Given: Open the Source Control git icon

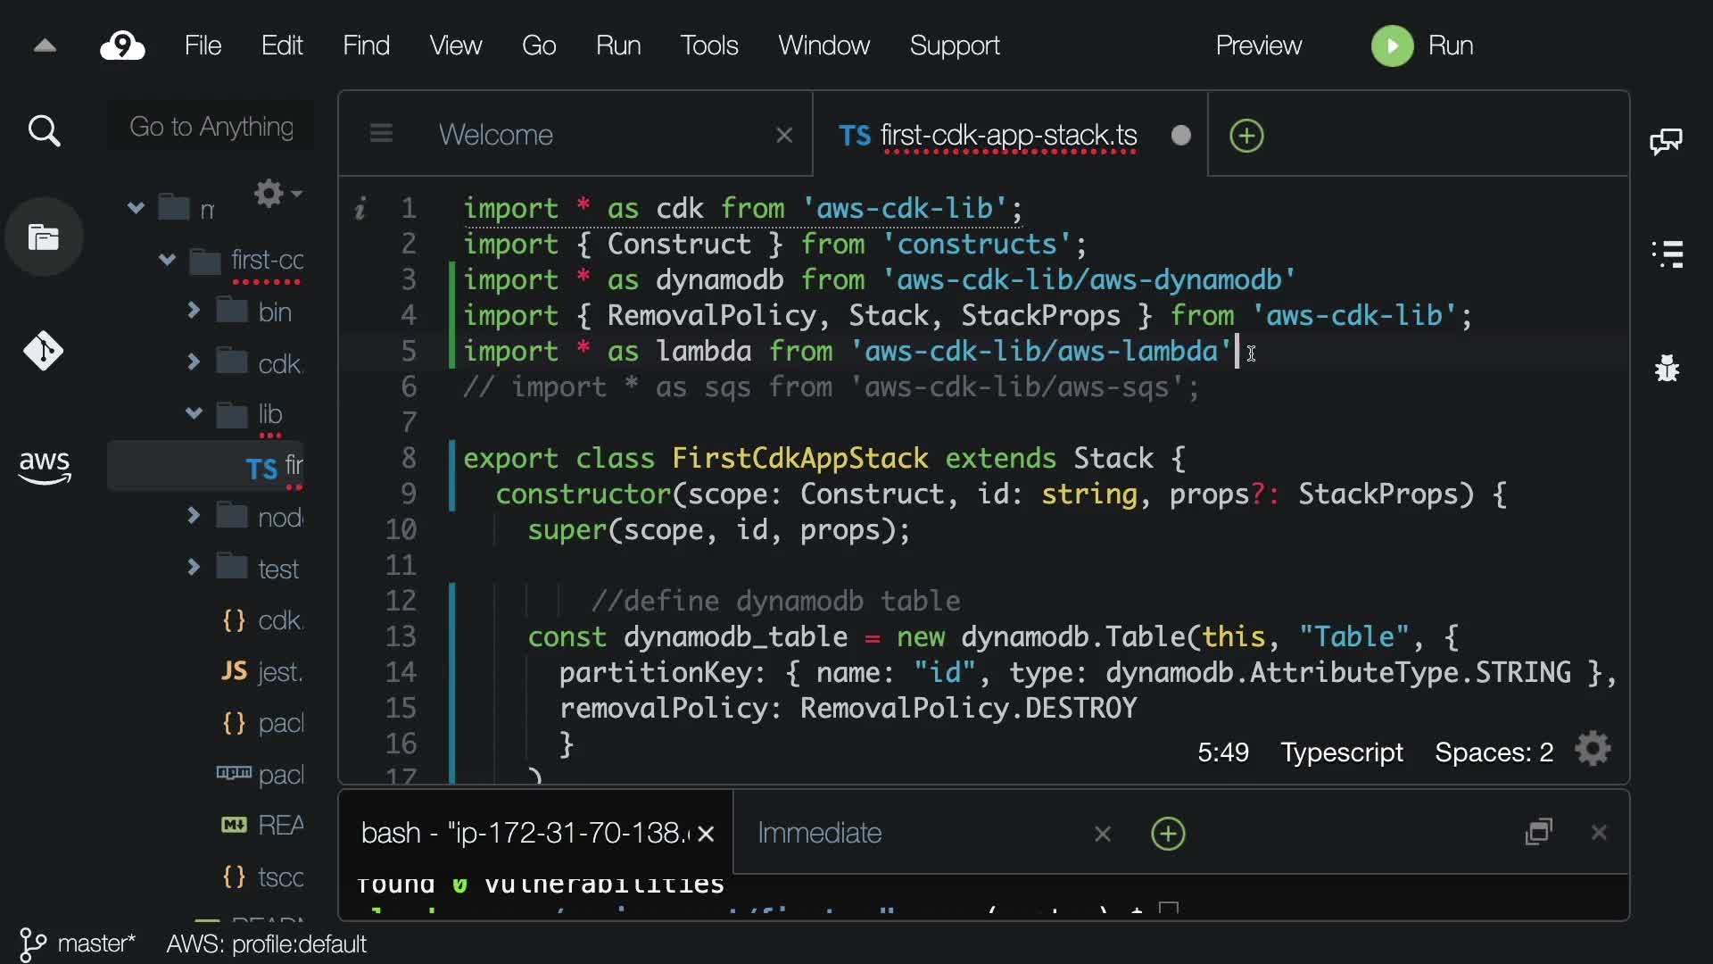Looking at the screenshot, I should tap(44, 351).
